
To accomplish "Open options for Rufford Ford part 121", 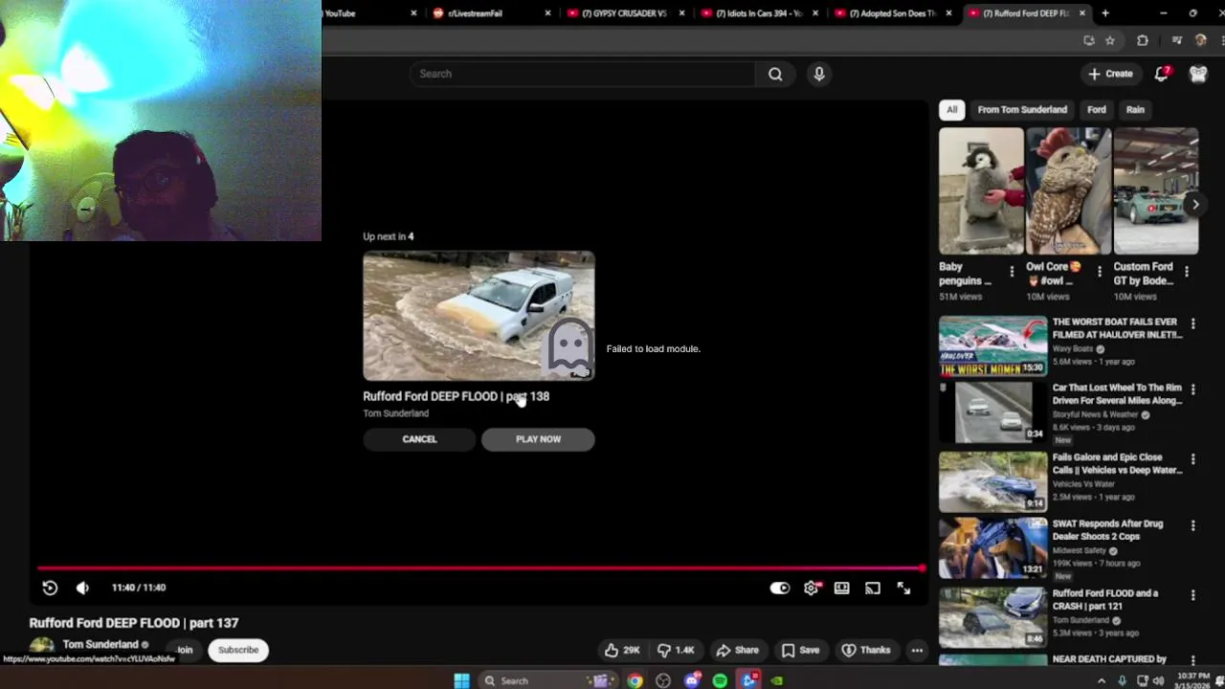I will pos(1192,594).
